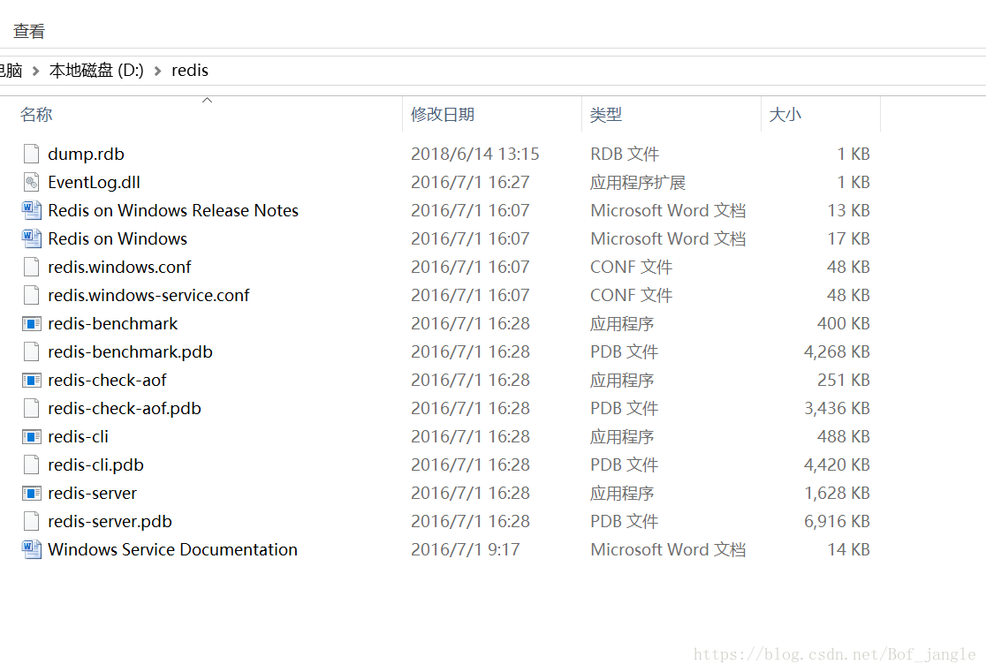Viewport: 986px width, 672px height.
Task: Click the RDB 文件 type cell
Action: pyautogui.click(x=625, y=154)
